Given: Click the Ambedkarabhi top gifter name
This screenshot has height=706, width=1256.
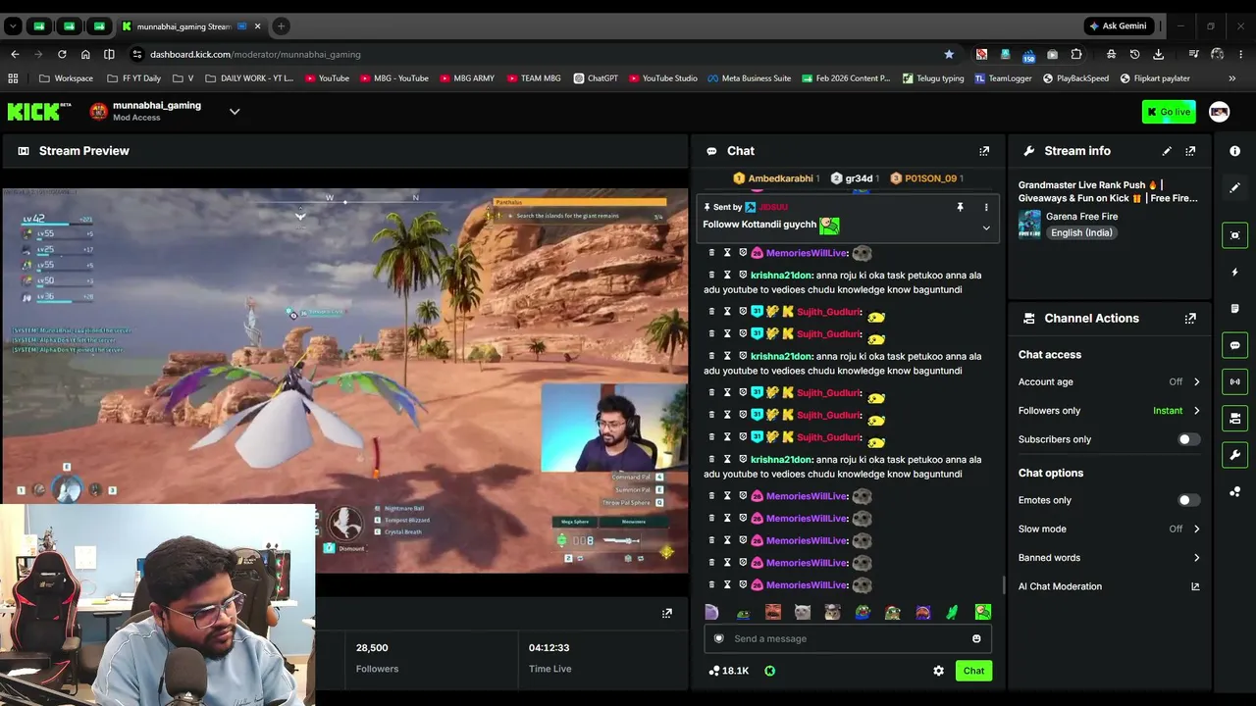Looking at the screenshot, I should click(x=780, y=178).
